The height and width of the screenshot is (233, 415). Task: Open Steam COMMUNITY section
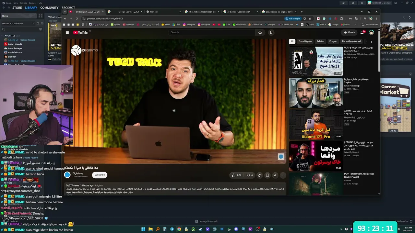click(50, 8)
